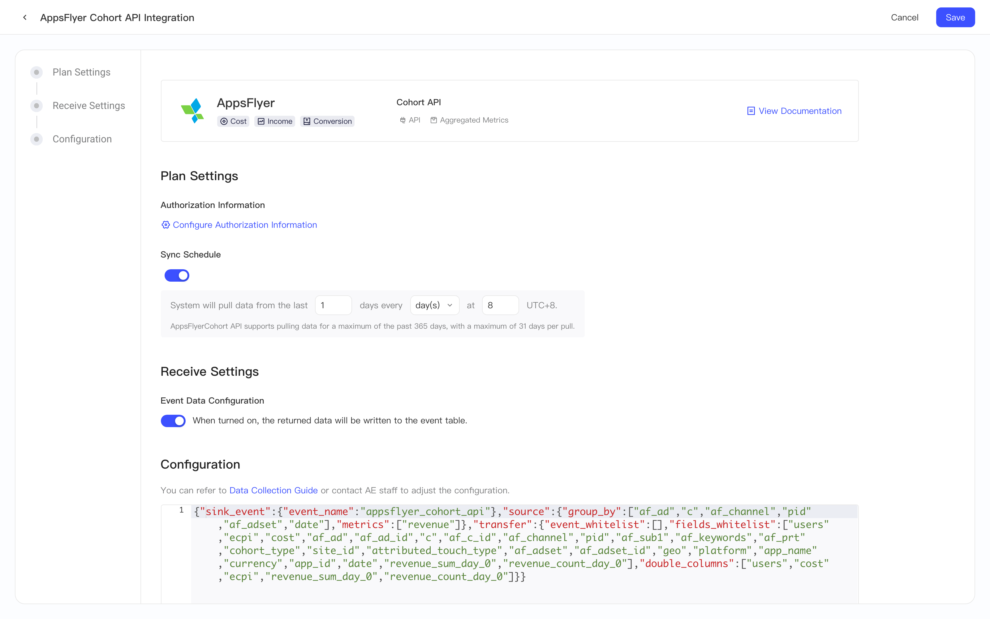Click the Aggregated Metrics icon
This screenshot has height=619, width=990.
pos(434,120)
